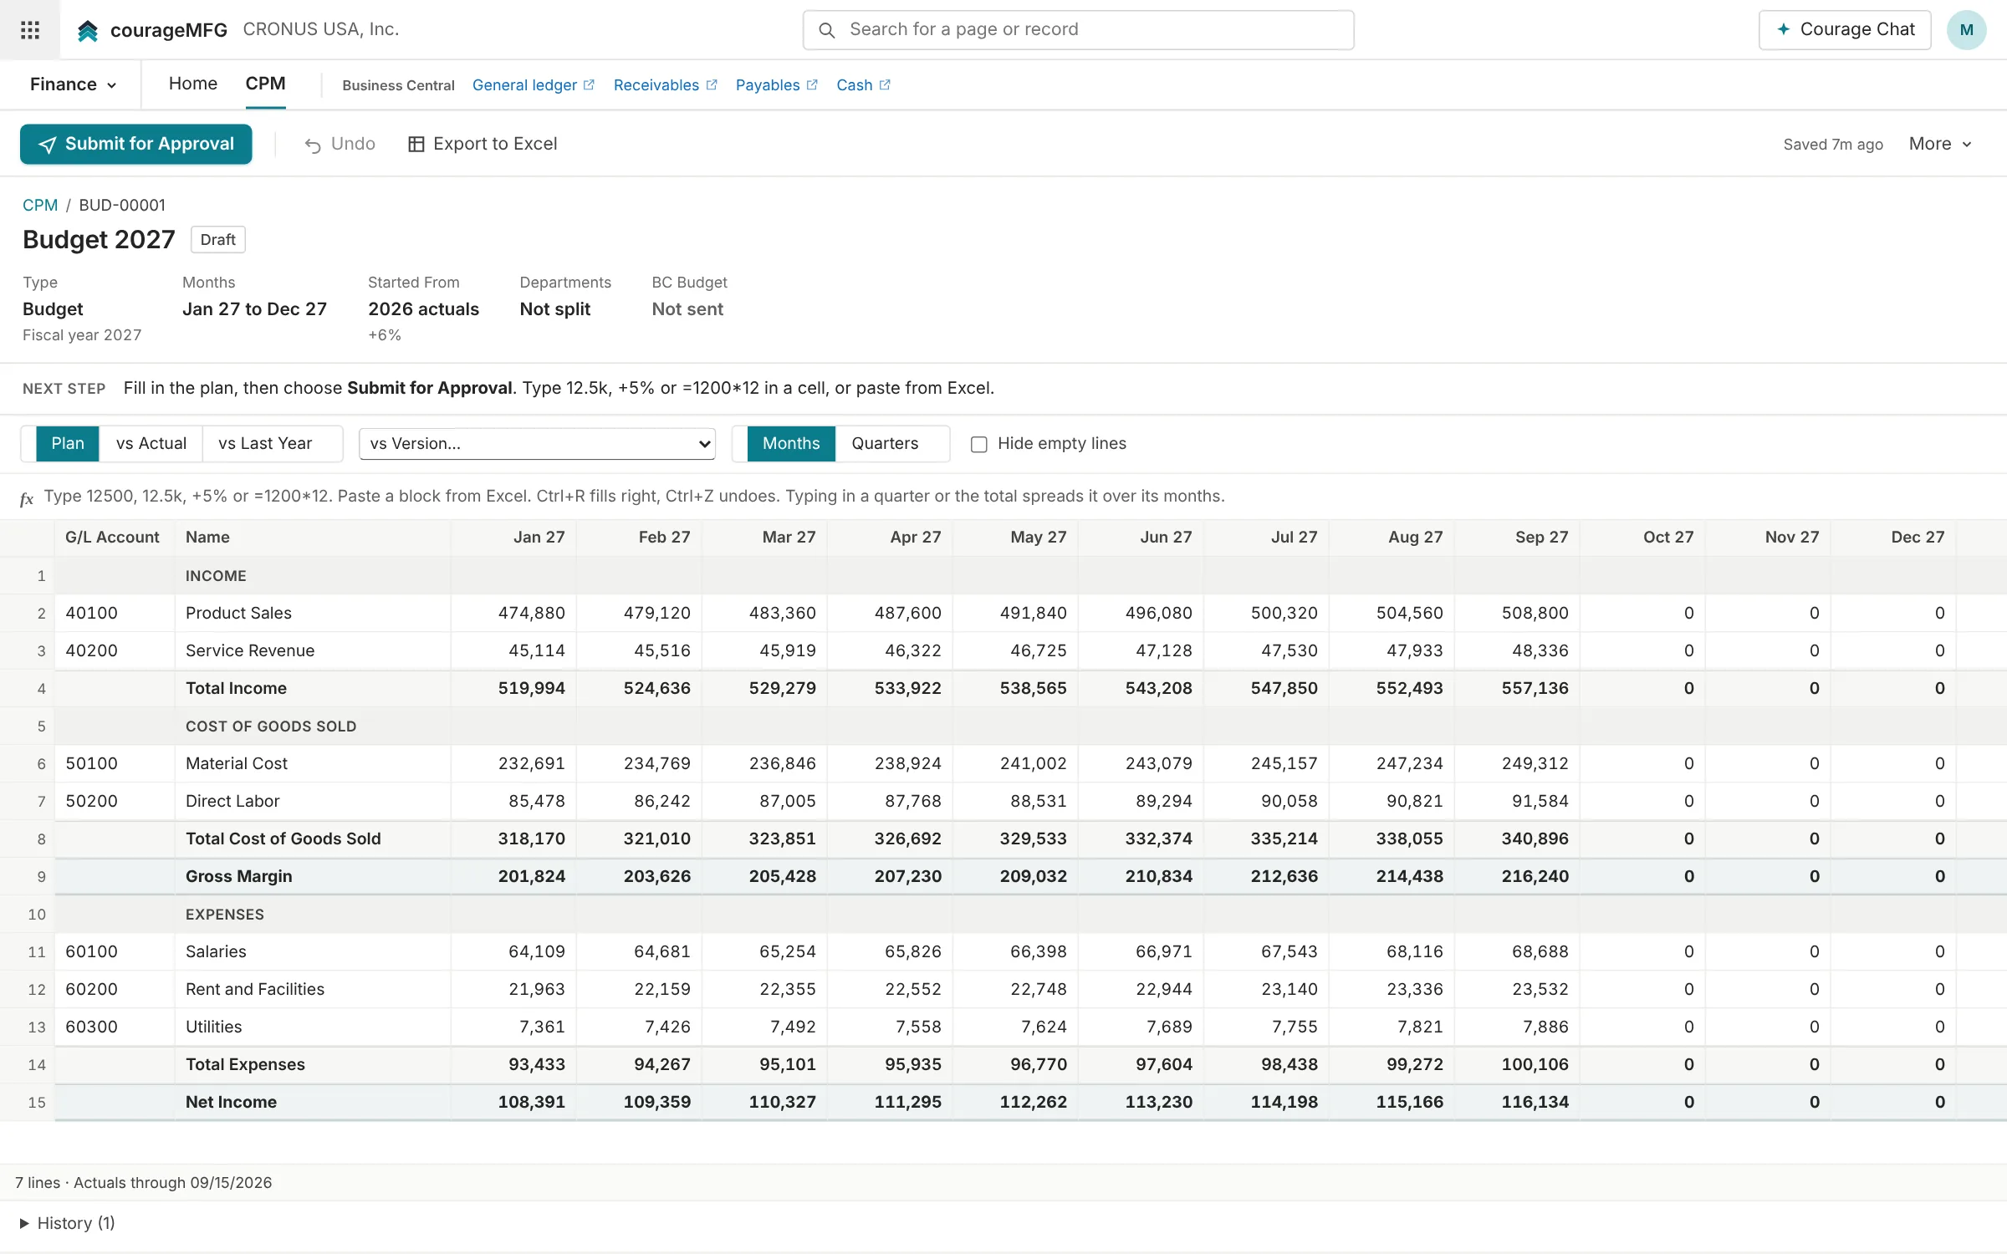
Task: Focus the search for a page field
Action: 1079,30
